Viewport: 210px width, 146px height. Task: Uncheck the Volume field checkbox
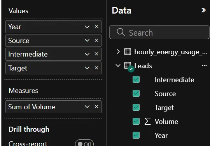click(136, 121)
